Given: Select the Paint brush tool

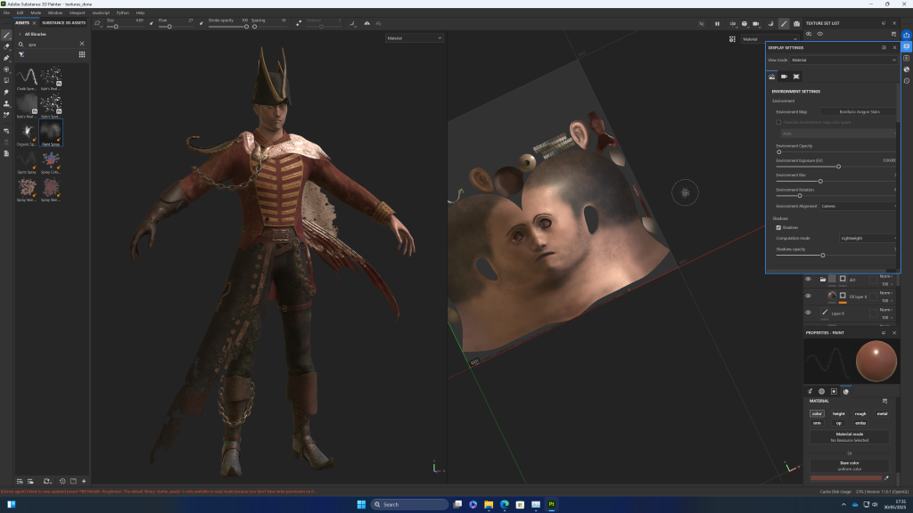Looking at the screenshot, I should (x=6, y=35).
